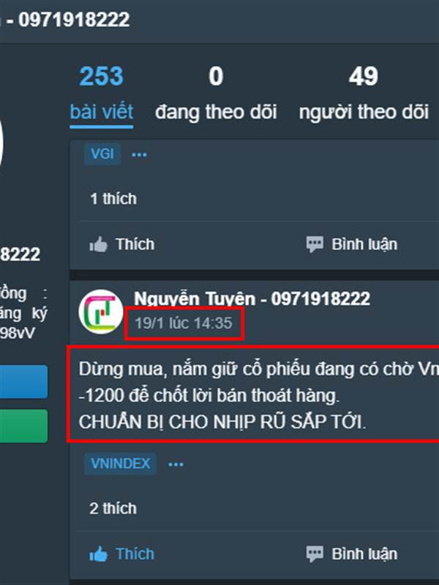Click the post timestamp 19/1 lúc 14:35

[x=184, y=322]
